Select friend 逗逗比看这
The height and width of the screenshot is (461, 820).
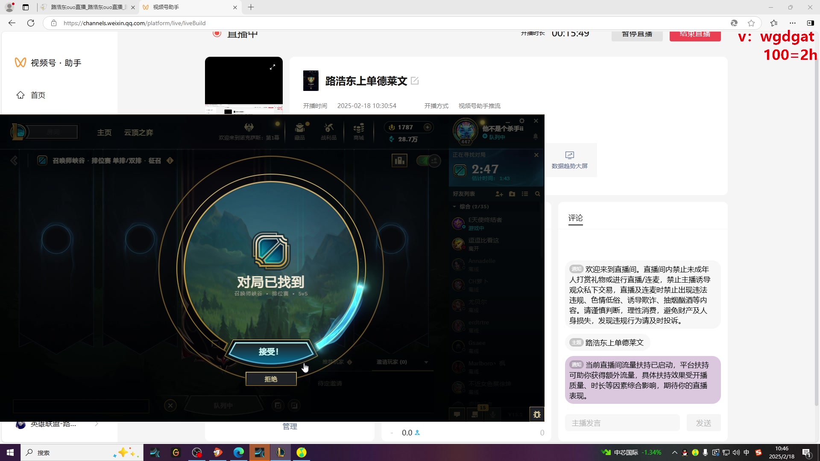tap(495, 244)
